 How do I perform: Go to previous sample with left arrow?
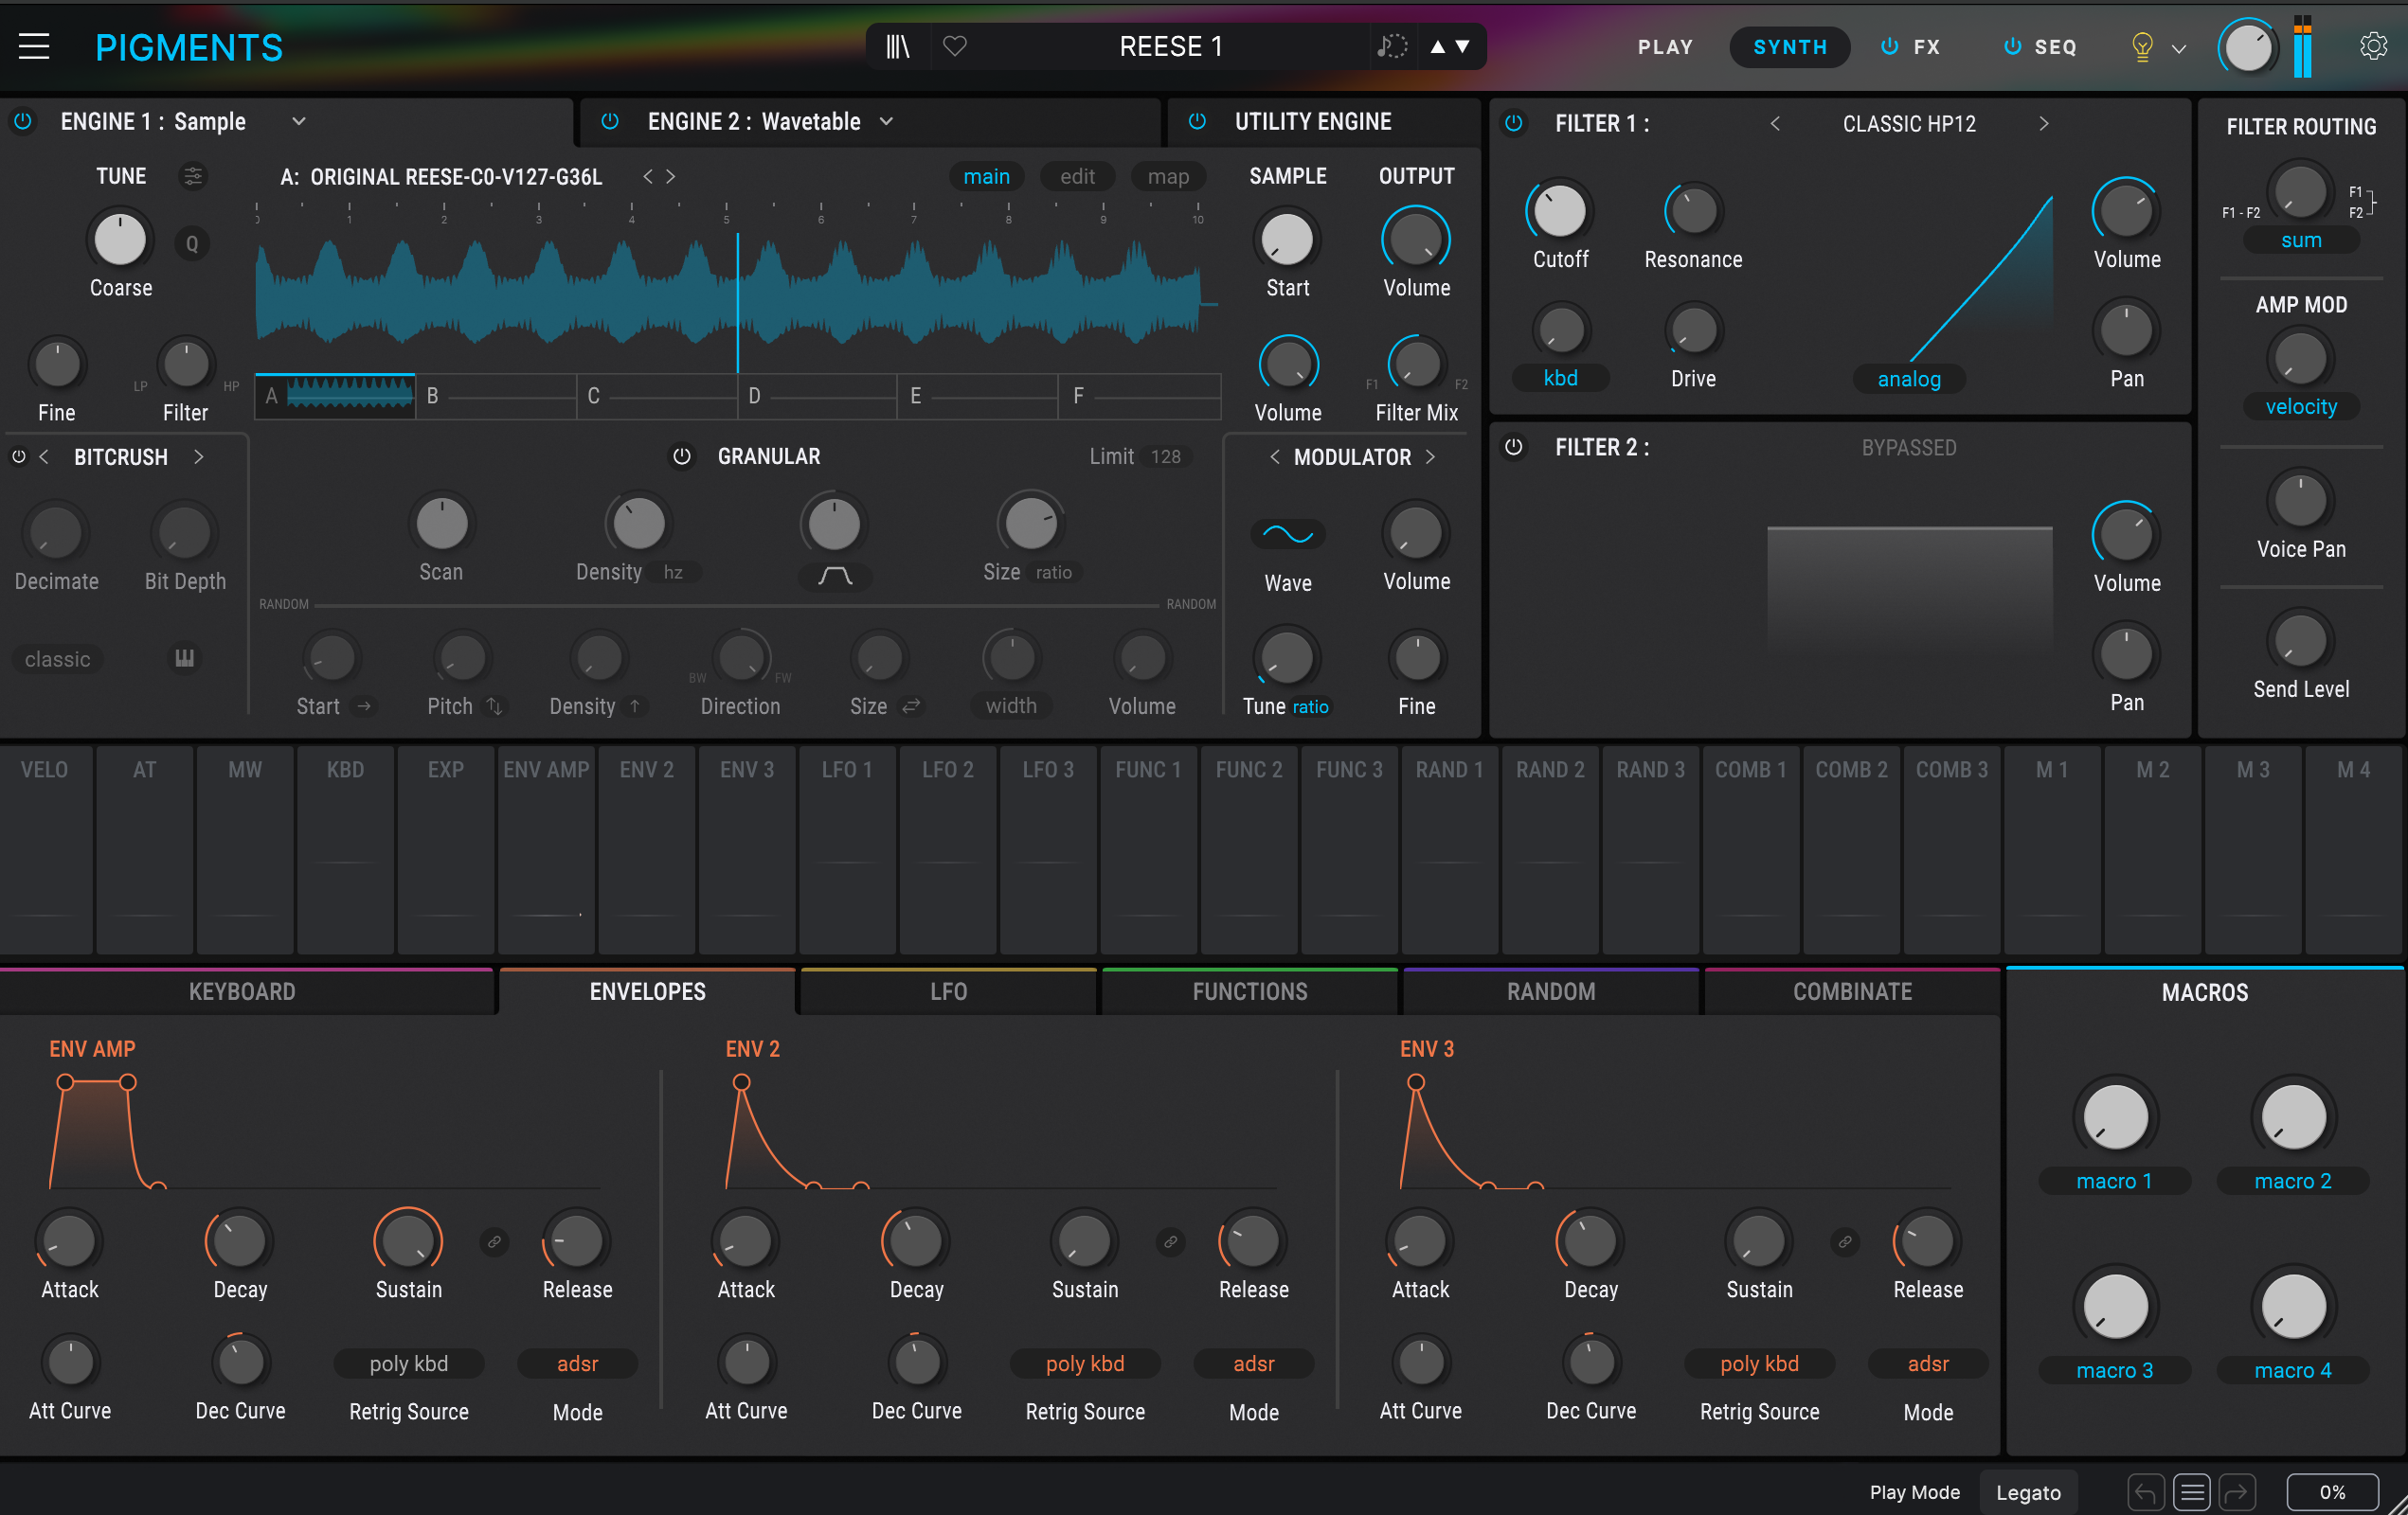point(647,176)
